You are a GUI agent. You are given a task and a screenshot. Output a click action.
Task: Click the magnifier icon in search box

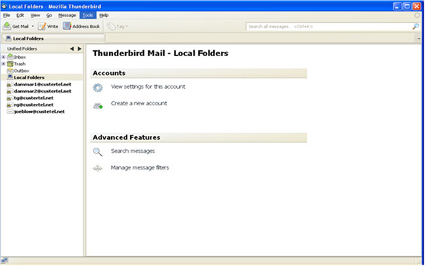point(415,27)
